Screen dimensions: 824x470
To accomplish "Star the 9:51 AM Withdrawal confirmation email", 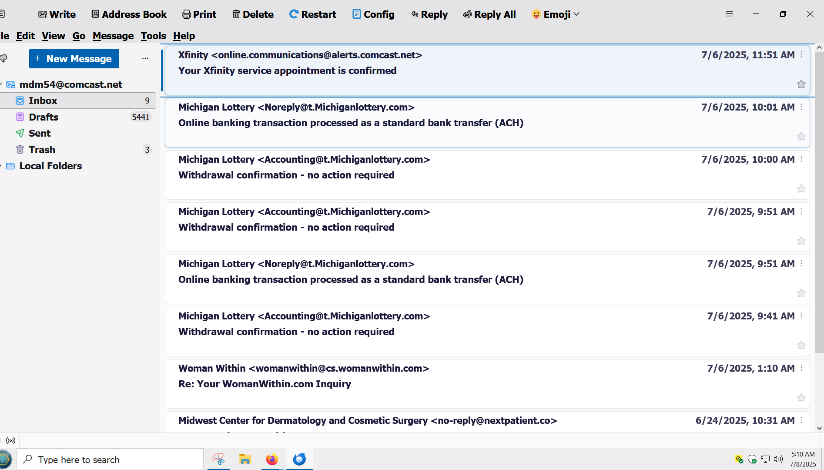I will point(801,241).
